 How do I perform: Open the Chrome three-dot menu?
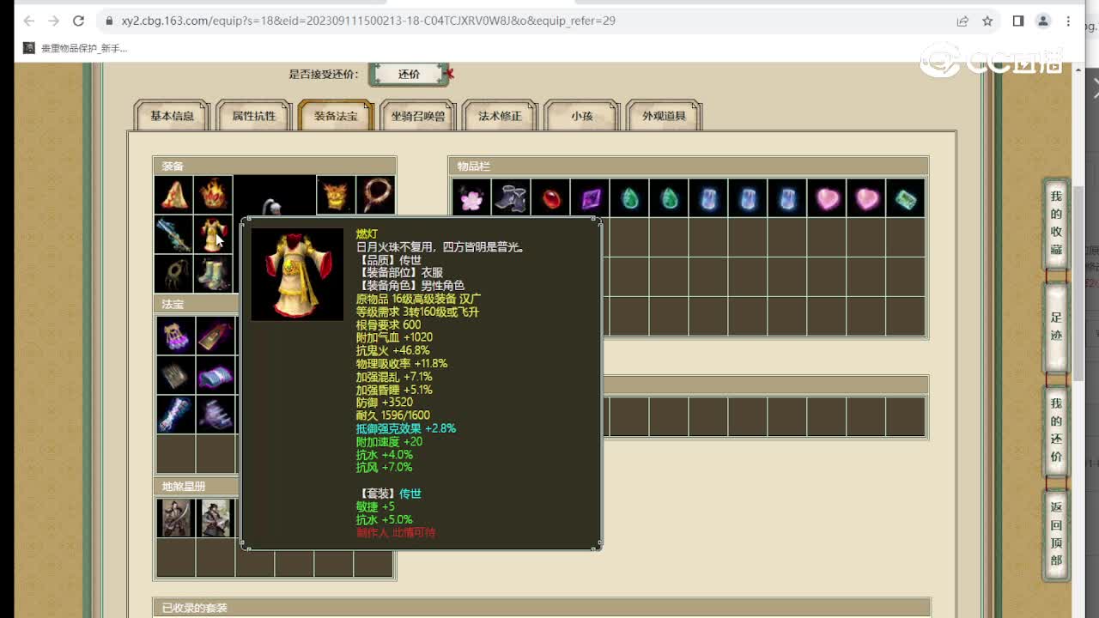[x=1069, y=21]
